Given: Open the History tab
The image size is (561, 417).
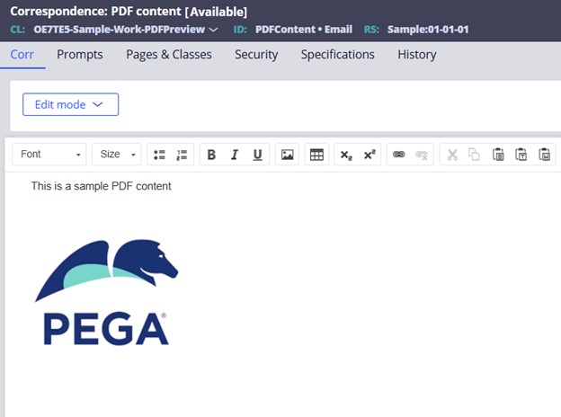Looking at the screenshot, I should click(x=416, y=54).
